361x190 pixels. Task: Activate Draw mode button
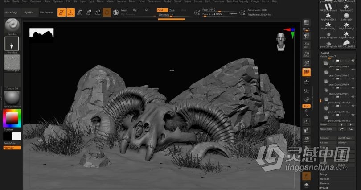71,12
